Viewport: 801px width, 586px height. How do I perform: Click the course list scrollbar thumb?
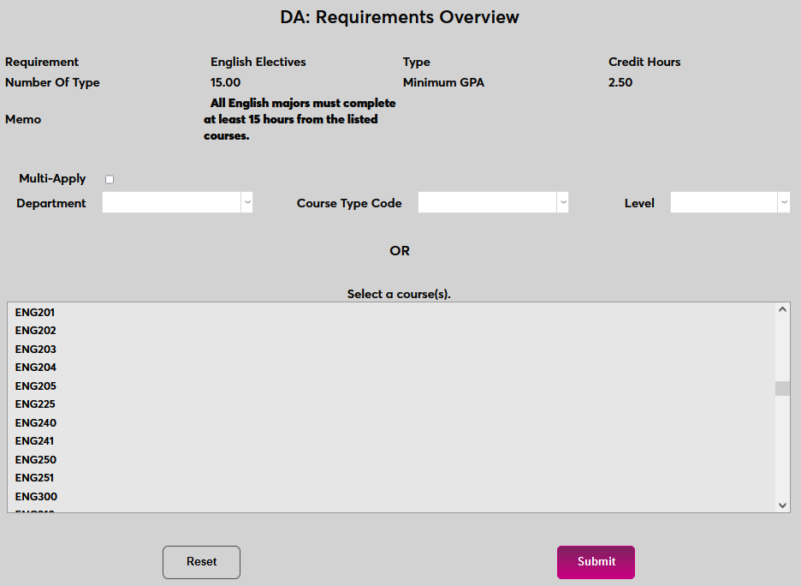[782, 389]
